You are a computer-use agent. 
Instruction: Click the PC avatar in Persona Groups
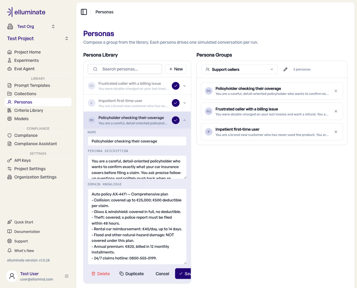pos(209,91)
